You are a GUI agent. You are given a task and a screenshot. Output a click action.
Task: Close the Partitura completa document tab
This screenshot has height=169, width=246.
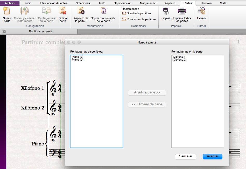pyautogui.click(x=4, y=32)
